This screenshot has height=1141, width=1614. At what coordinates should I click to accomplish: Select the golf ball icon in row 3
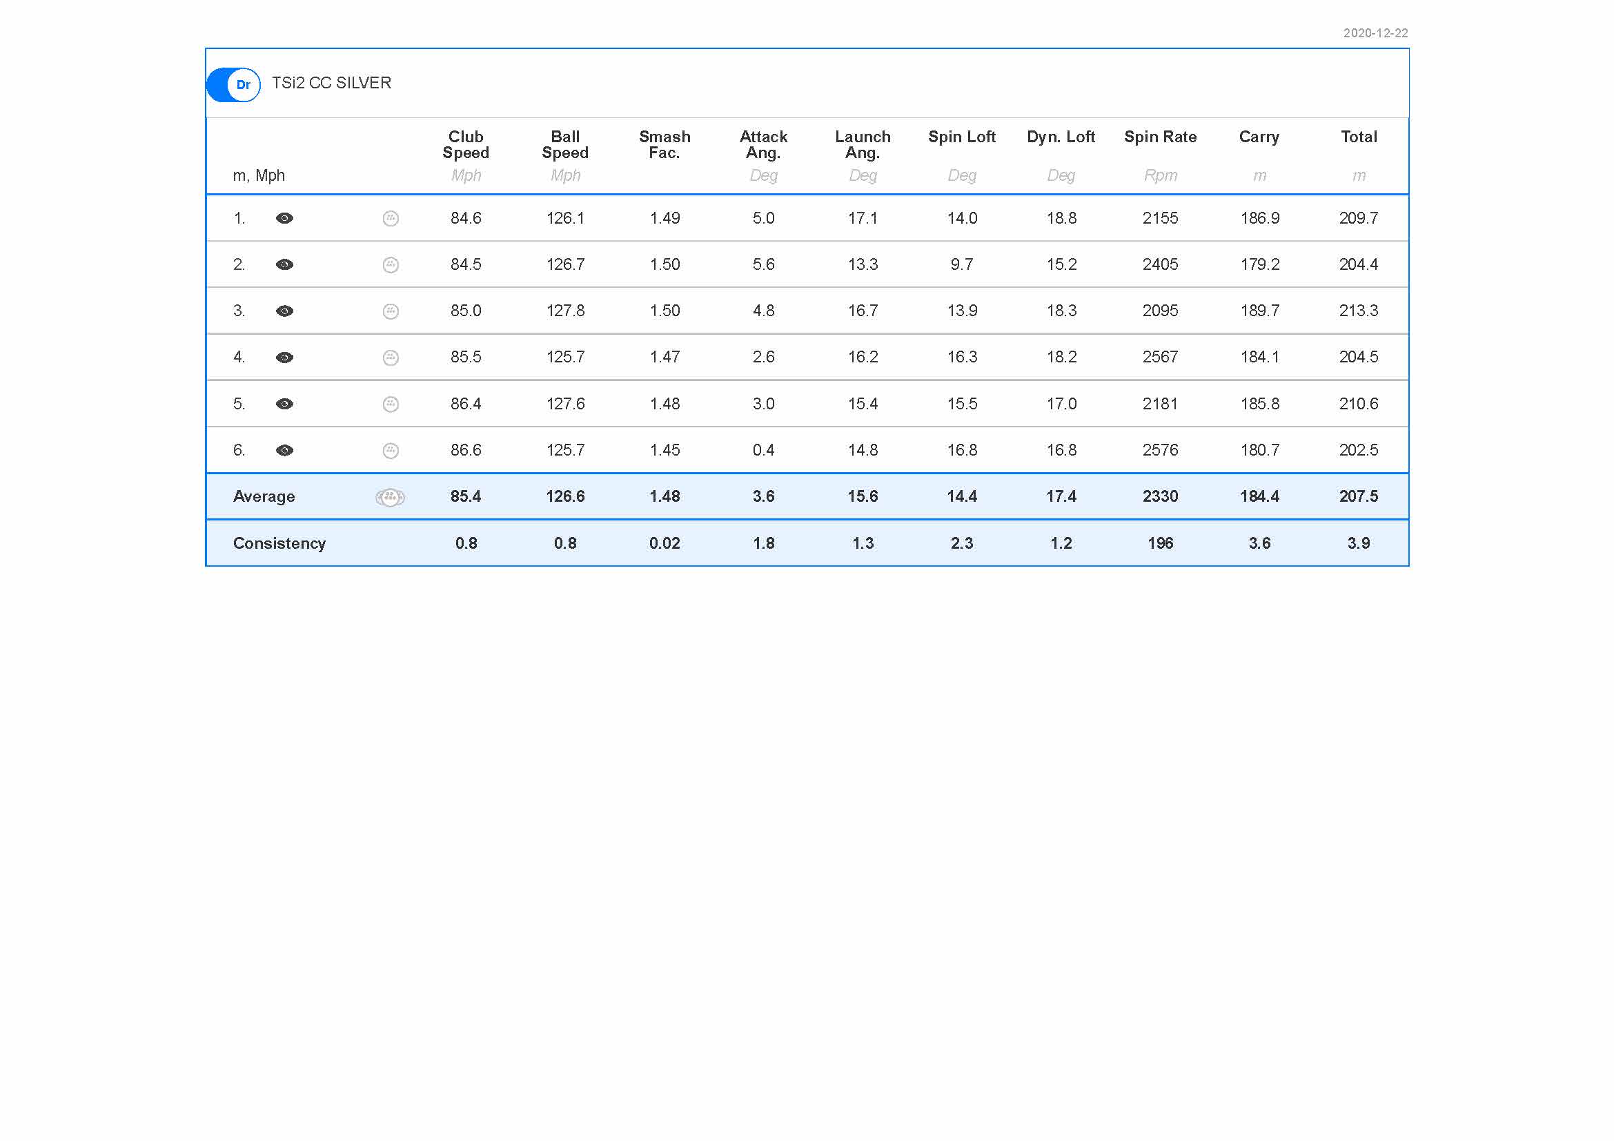click(391, 311)
